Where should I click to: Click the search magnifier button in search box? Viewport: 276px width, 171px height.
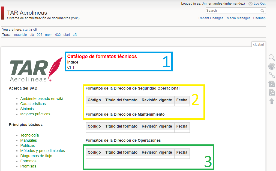[262, 11]
